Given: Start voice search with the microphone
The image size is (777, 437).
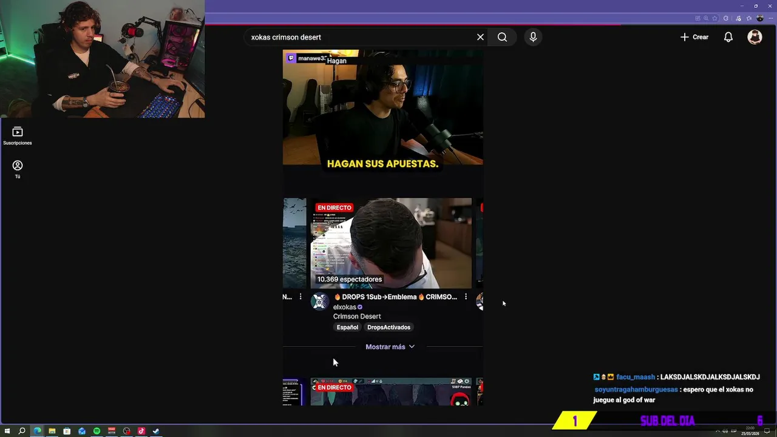Looking at the screenshot, I should click(x=533, y=37).
